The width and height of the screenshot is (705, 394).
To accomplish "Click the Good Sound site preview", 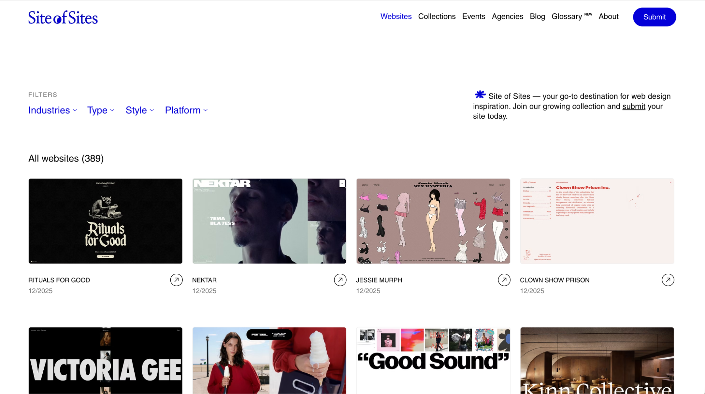I will (433, 360).
